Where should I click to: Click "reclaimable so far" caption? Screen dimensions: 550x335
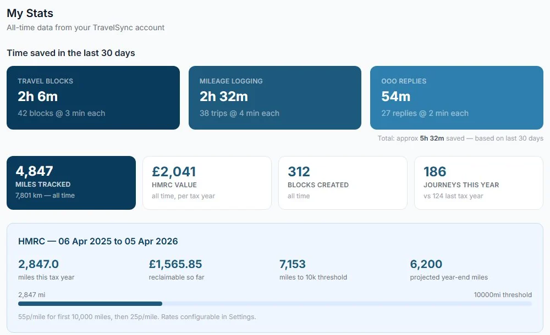coord(177,277)
